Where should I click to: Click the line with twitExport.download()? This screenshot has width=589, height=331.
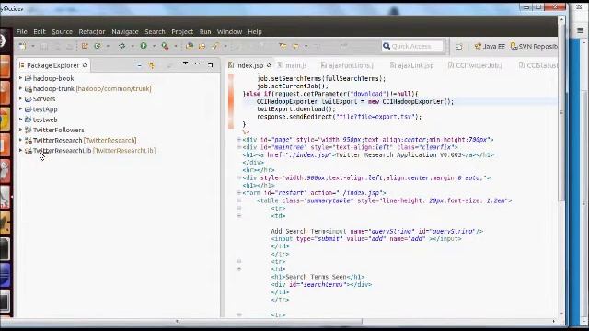(x=296, y=108)
